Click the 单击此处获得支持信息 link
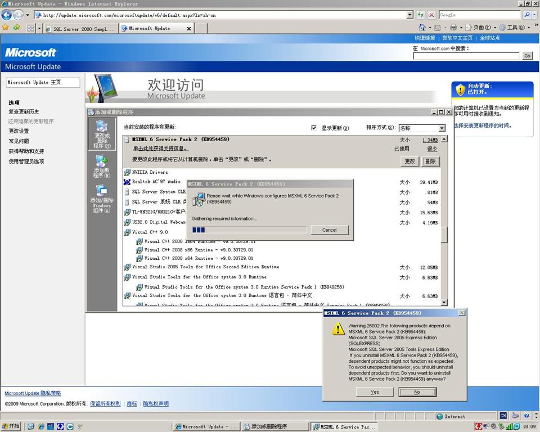This screenshot has height=432, width=540. pyautogui.click(x=161, y=149)
